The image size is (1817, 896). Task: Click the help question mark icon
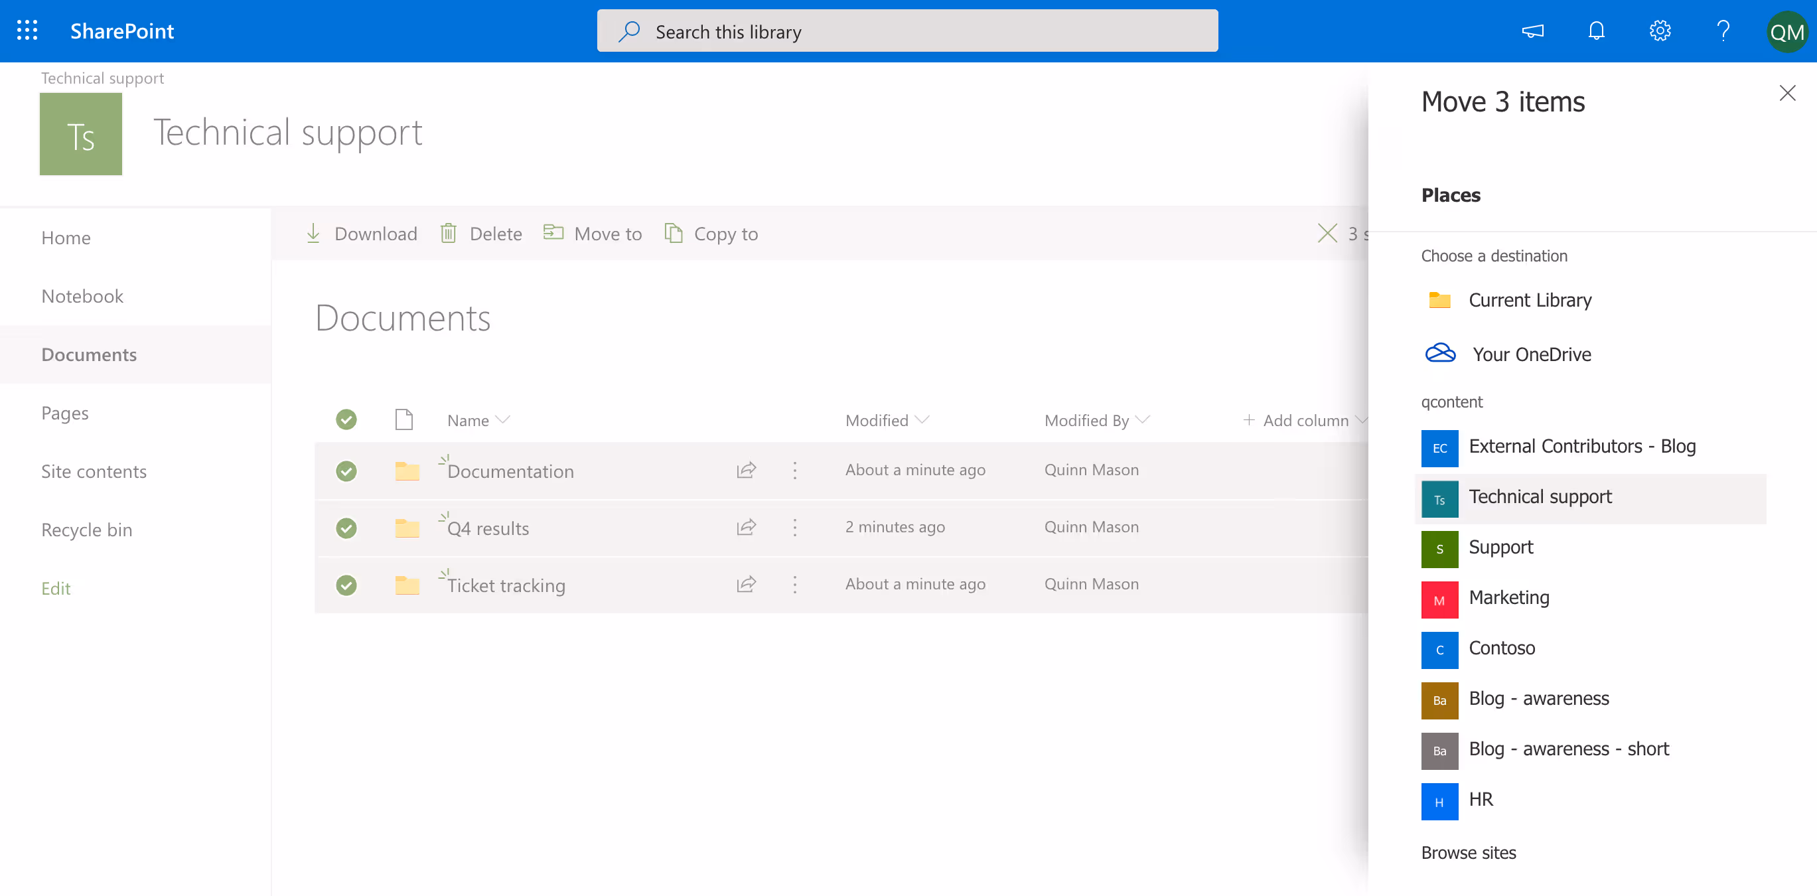coord(1723,31)
